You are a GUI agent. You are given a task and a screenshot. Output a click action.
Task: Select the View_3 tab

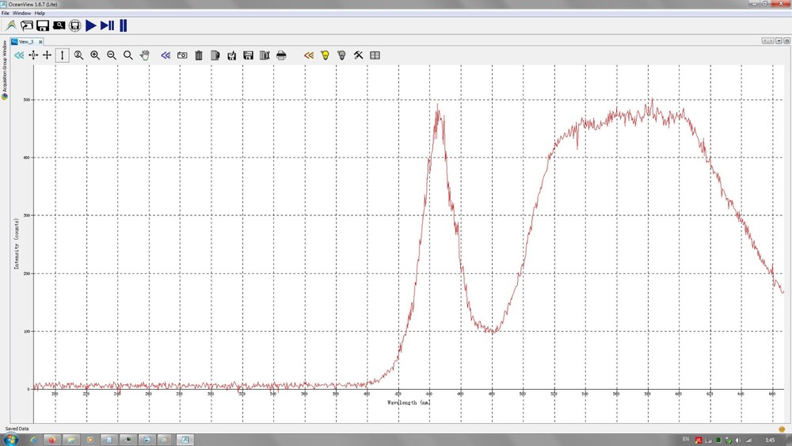[26, 41]
